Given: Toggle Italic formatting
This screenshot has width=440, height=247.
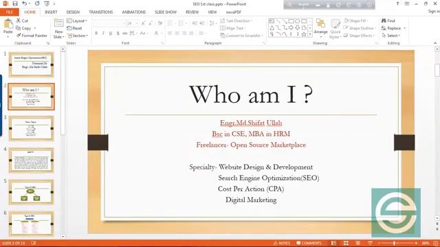Looking at the screenshot, I should click(104, 34).
